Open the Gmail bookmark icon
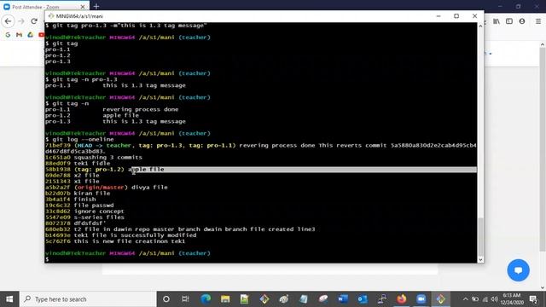Screen dimensions: 546x307 19,35
